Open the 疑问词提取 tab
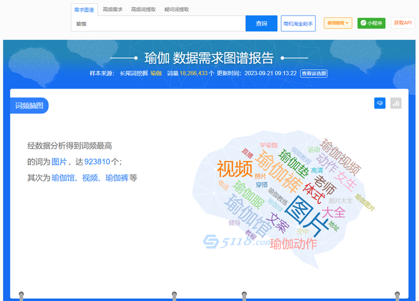This screenshot has width=419, height=301. point(177,10)
